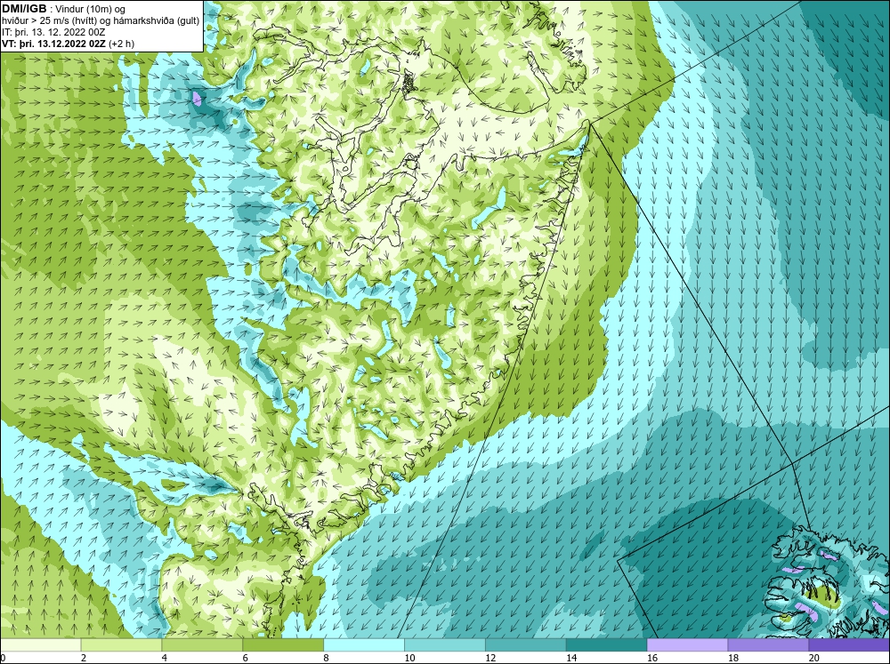Click the VT valid time line '13.12.2022 02Z'
Image resolution: width=890 pixels, height=664 pixels.
tap(69, 44)
